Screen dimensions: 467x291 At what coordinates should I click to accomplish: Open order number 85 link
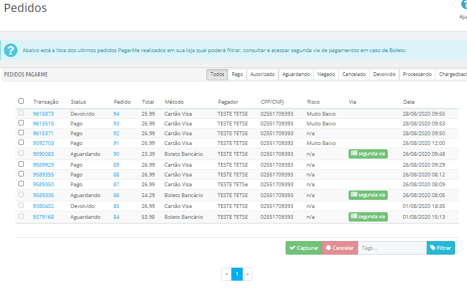point(116,206)
